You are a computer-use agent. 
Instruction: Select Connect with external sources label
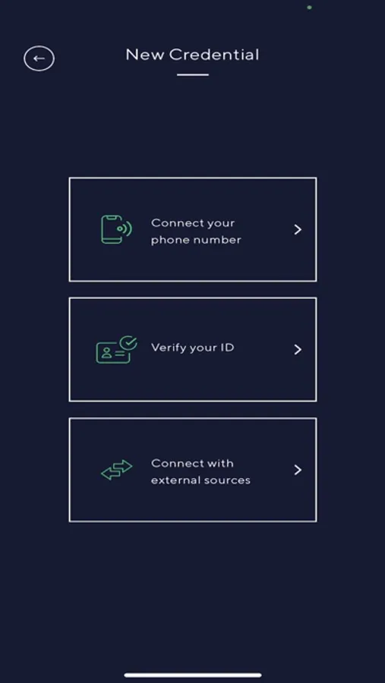click(x=200, y=472)
